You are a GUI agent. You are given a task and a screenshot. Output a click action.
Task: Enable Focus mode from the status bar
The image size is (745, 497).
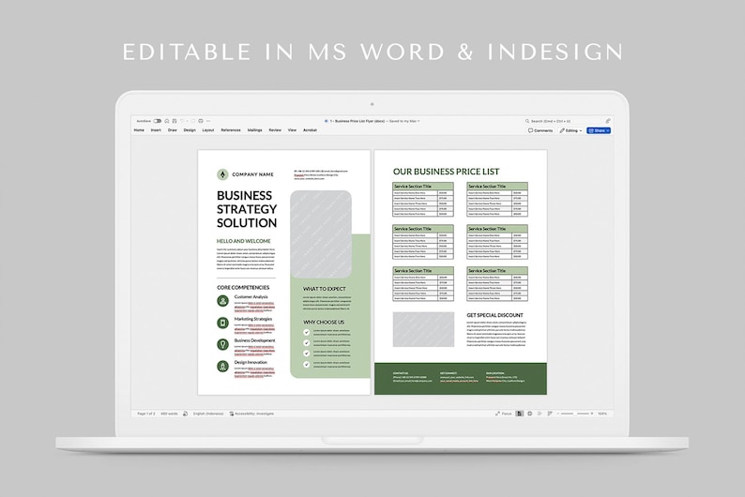(x=504, y=414)
